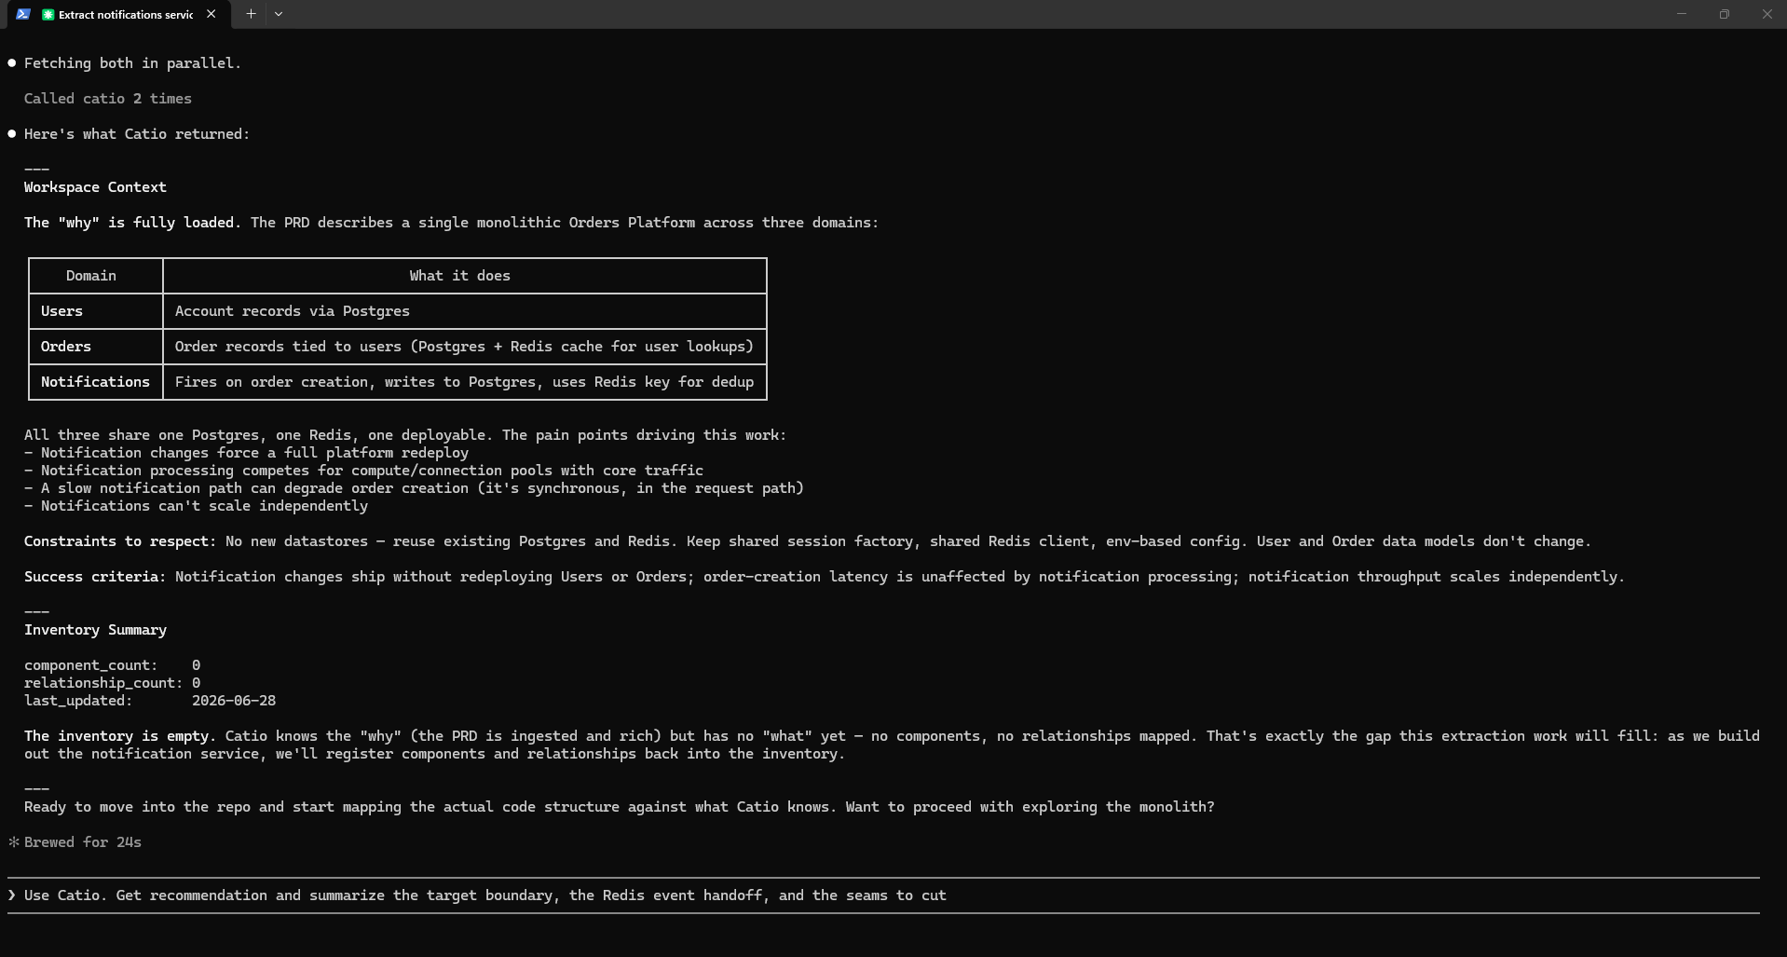
Task: Click 'Constraints to respect:' label
Action: [120, 541]
